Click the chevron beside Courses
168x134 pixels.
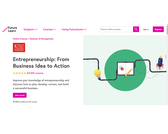(x=55, y=29)
